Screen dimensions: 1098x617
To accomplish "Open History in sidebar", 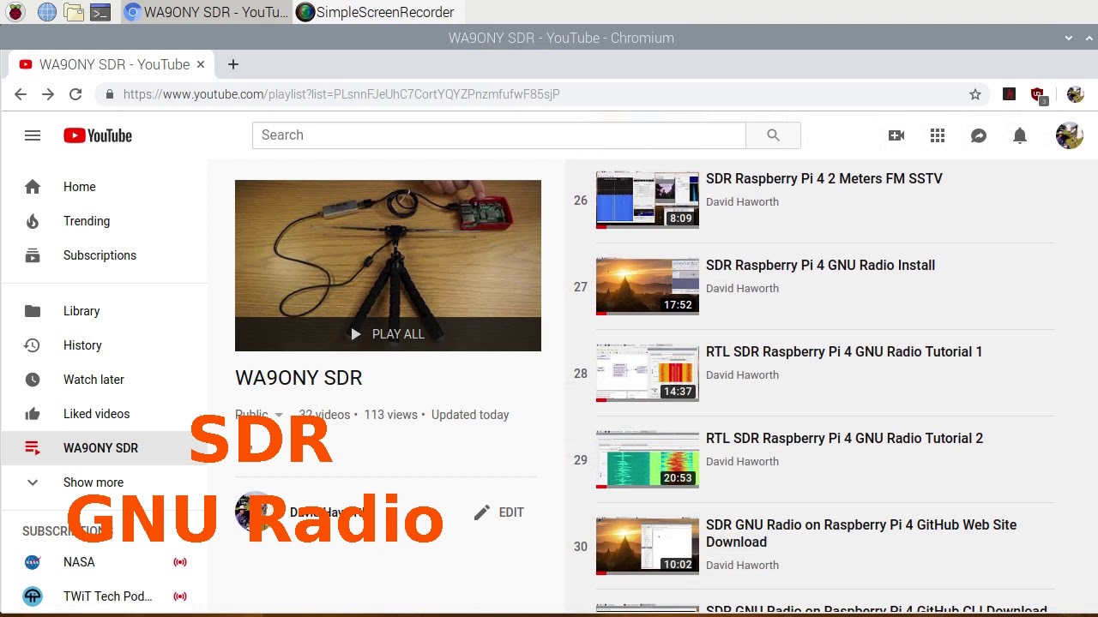I will point(104,345).
